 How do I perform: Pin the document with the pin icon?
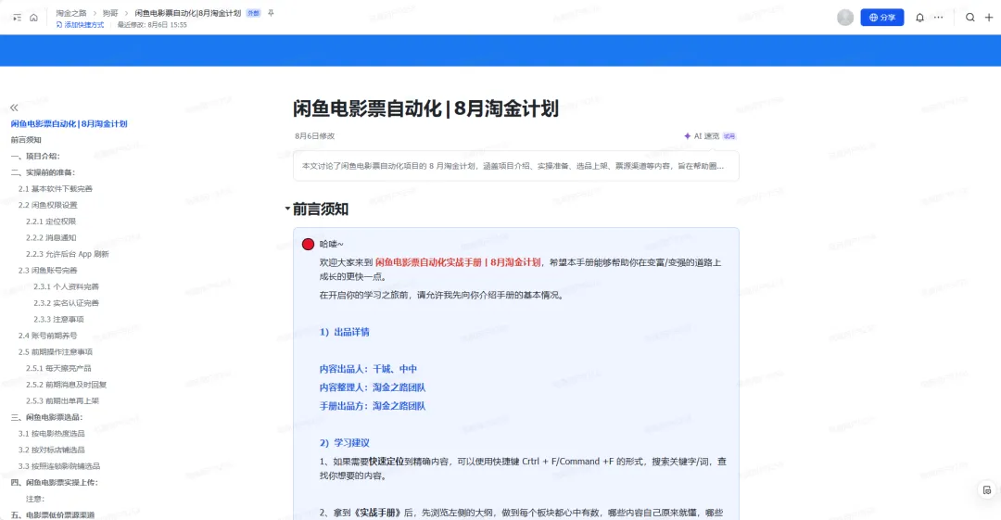point(271,13)
